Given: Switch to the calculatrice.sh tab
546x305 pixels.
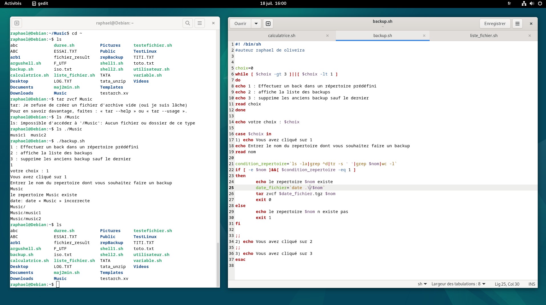Looking at the screenshot, I should pos(282,36).
